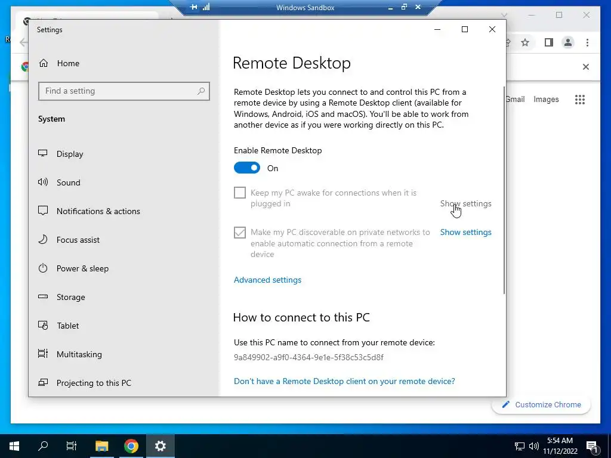Click Settings gear on the taskbar
The height and width of the screenshot is (458, 611).
(x=160, y=446)
